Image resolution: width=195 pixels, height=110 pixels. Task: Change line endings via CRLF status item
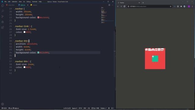[85, 108]
